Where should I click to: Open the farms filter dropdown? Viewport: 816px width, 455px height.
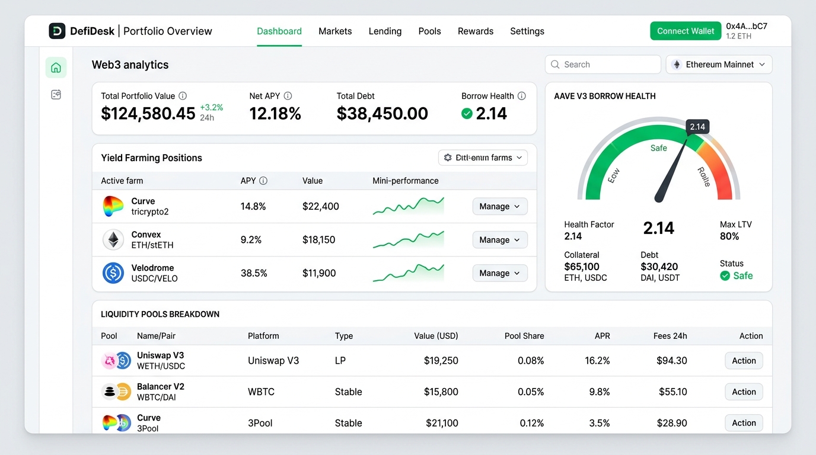click(x=483, y=158)
